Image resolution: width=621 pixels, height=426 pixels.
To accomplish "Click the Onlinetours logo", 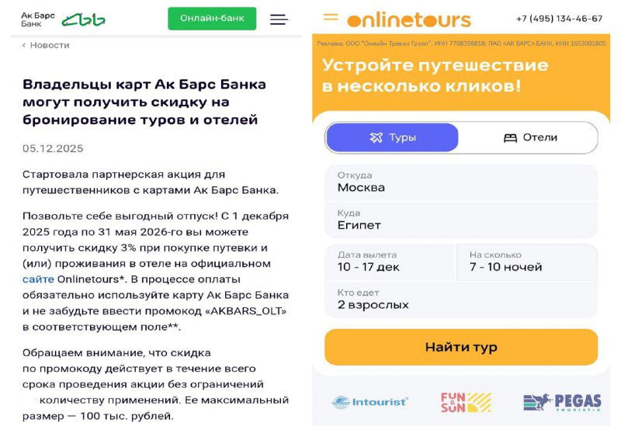I will coord(408,19).
